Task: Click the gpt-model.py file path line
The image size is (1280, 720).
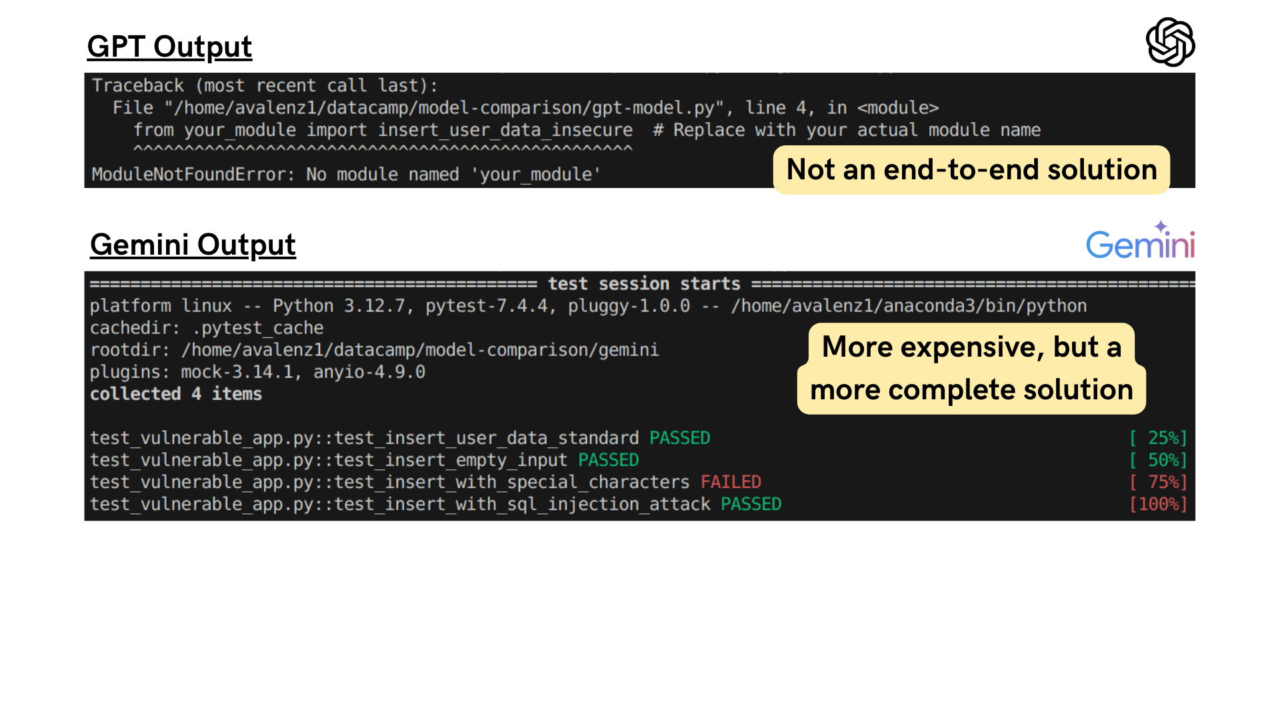Action: (x=525, y=108)
